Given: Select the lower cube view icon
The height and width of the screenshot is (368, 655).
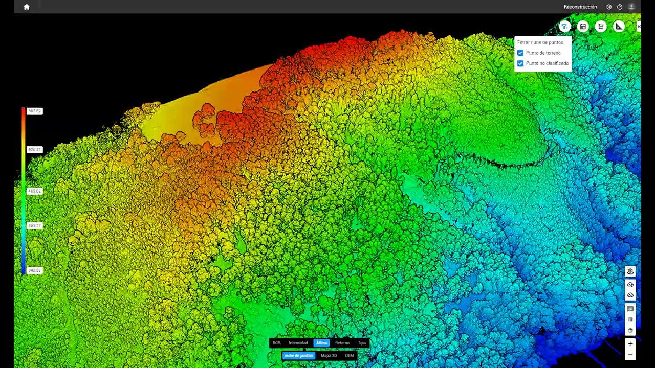Looking at the screenshot, I should click(630, 331).
